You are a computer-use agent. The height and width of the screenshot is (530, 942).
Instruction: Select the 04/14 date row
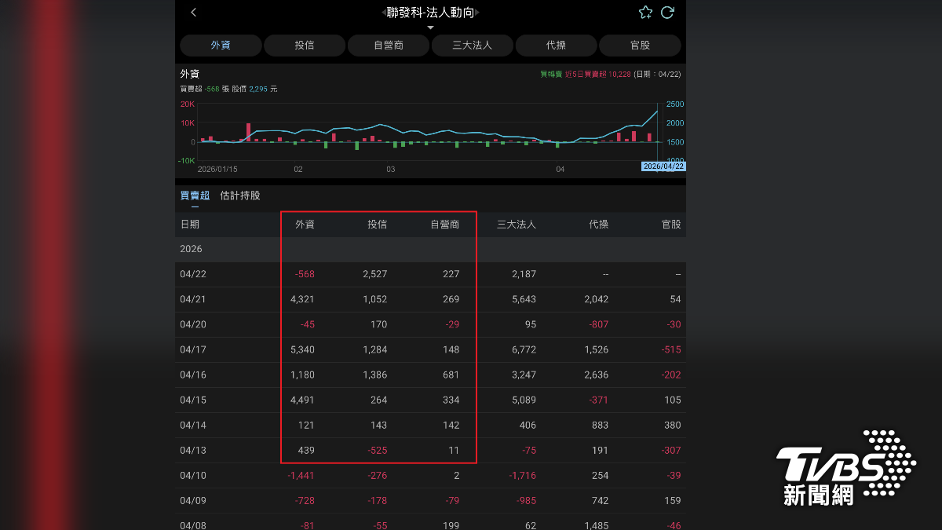click(430, 425)
